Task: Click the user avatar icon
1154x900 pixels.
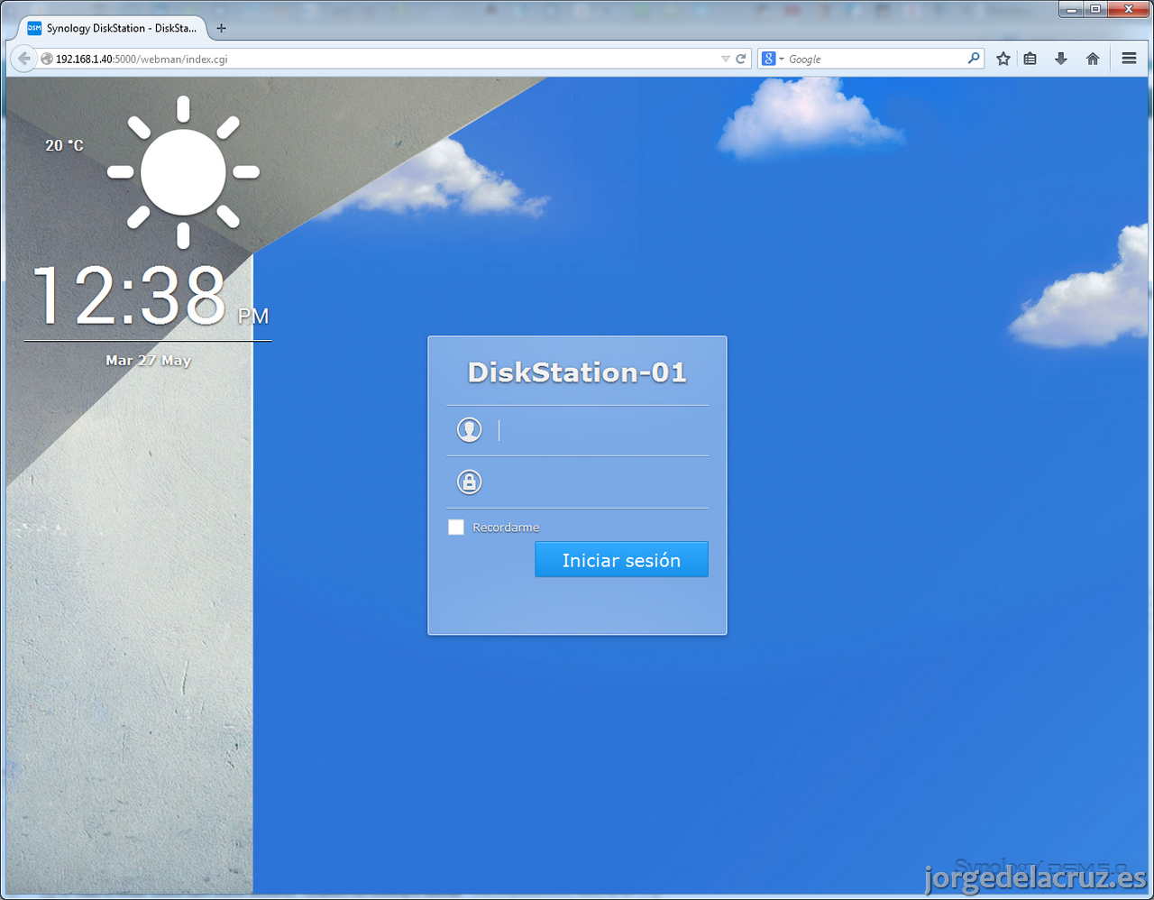Action: pyautogui.click(x=469, y=430)
